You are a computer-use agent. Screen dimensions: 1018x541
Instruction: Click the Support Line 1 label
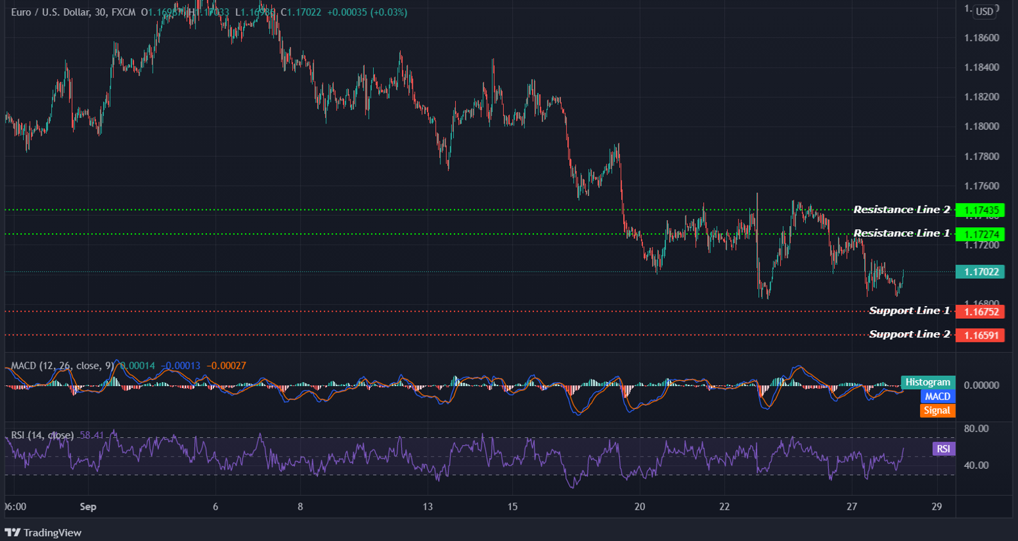tap(909, 311)
